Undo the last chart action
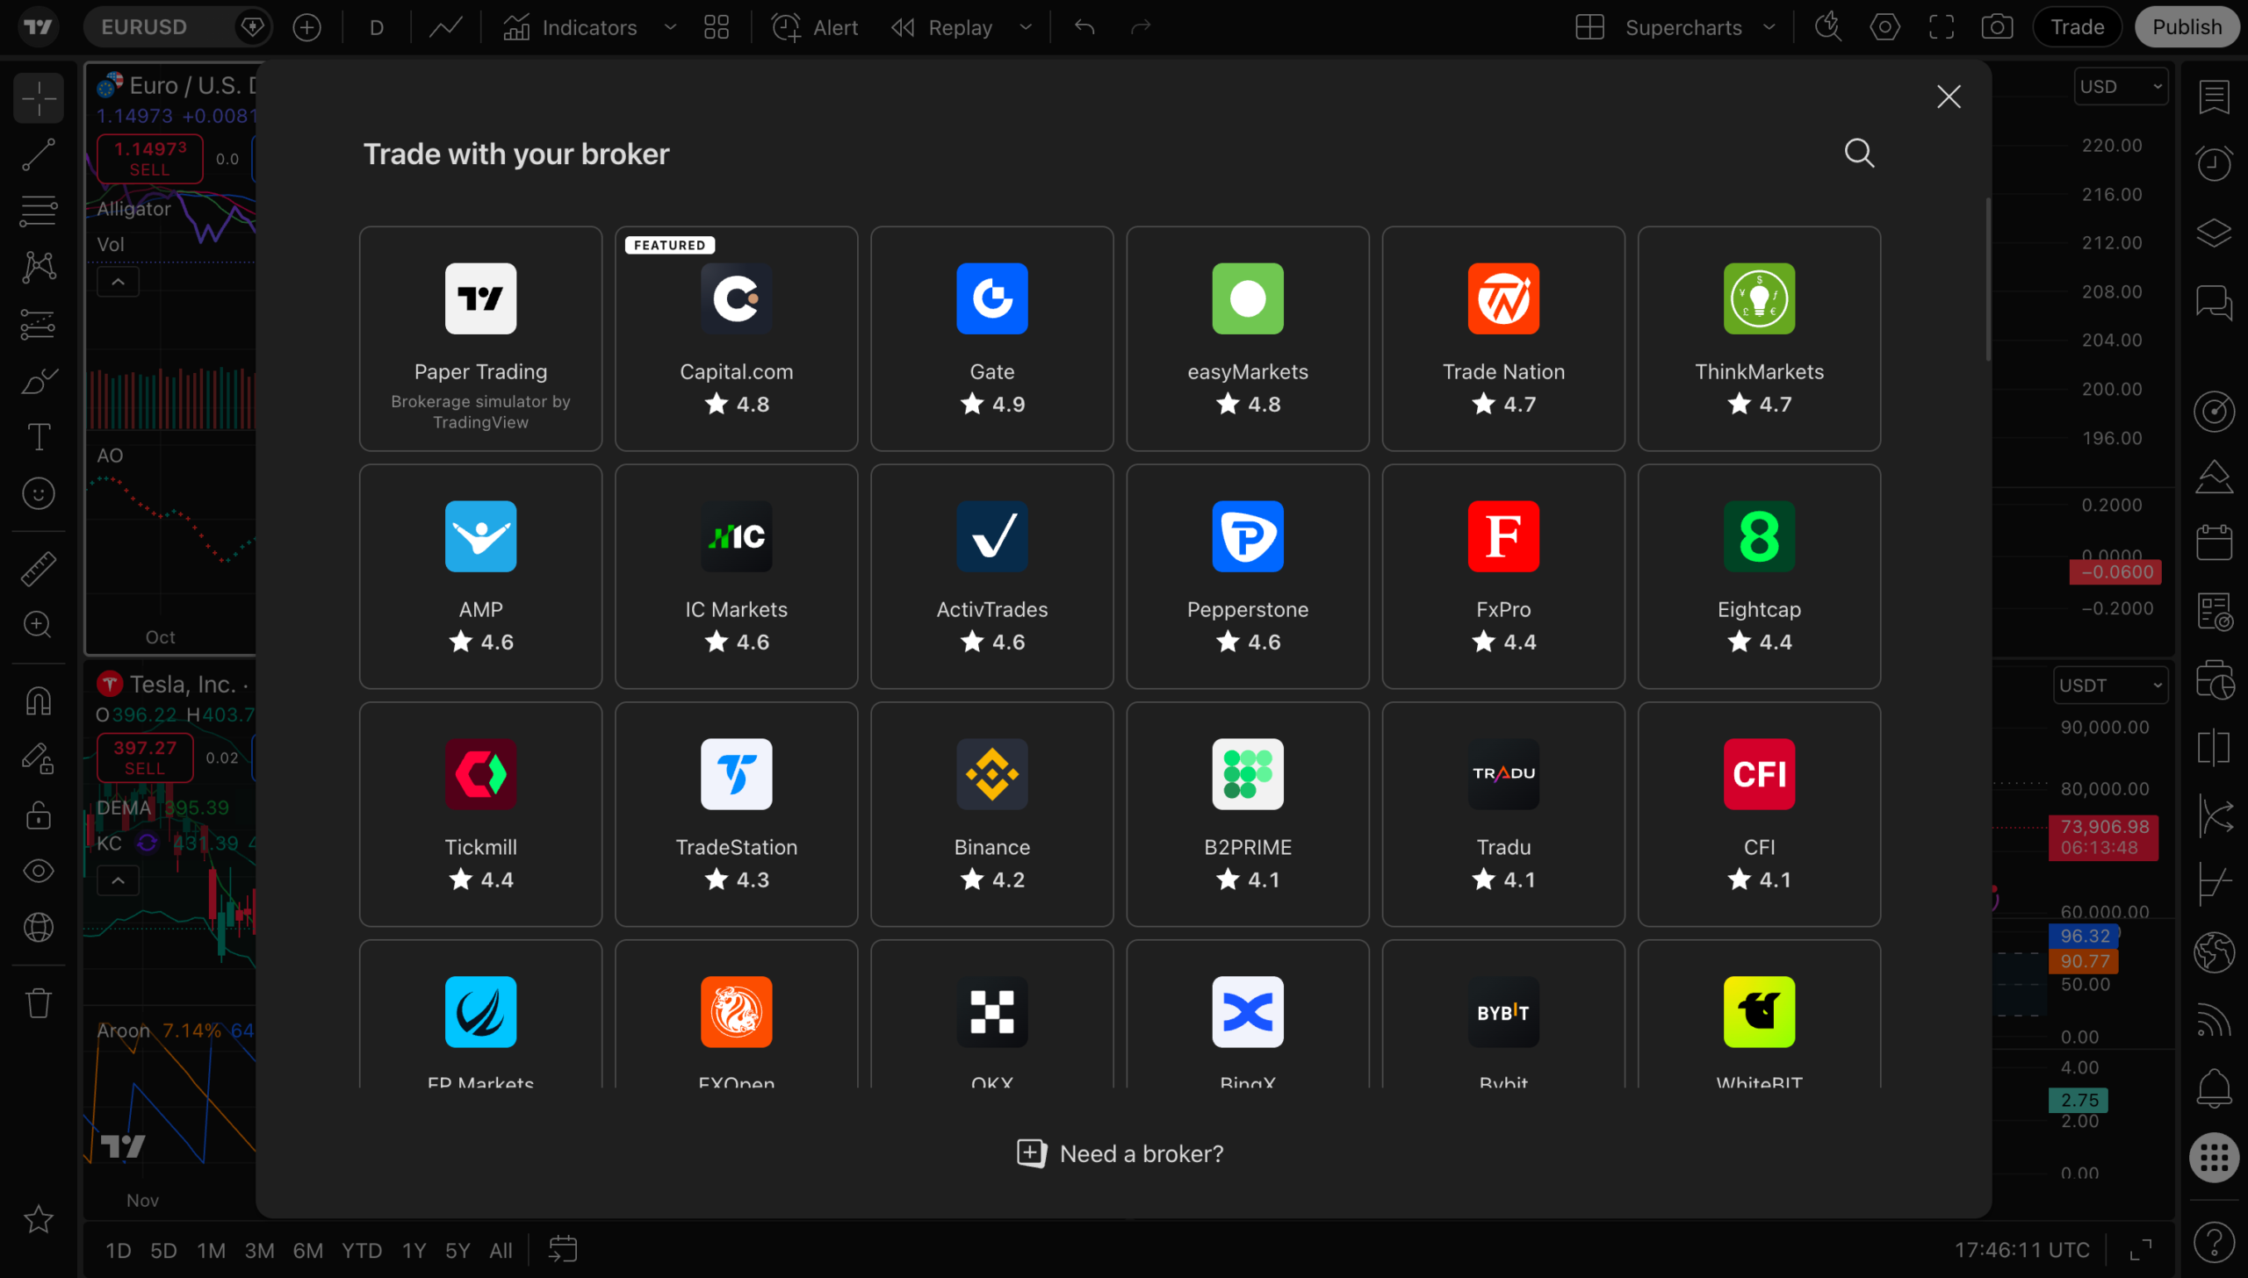Image resolution: width=2248 pixels, height=1278 pixels. (x=1084, y=27)
